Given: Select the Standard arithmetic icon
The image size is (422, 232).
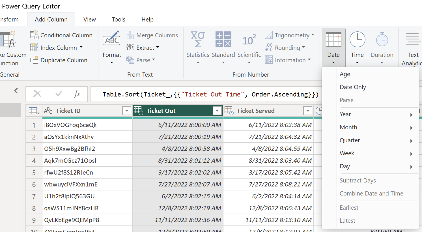Looking at the screenshot, I should click(x=223, y=39).
